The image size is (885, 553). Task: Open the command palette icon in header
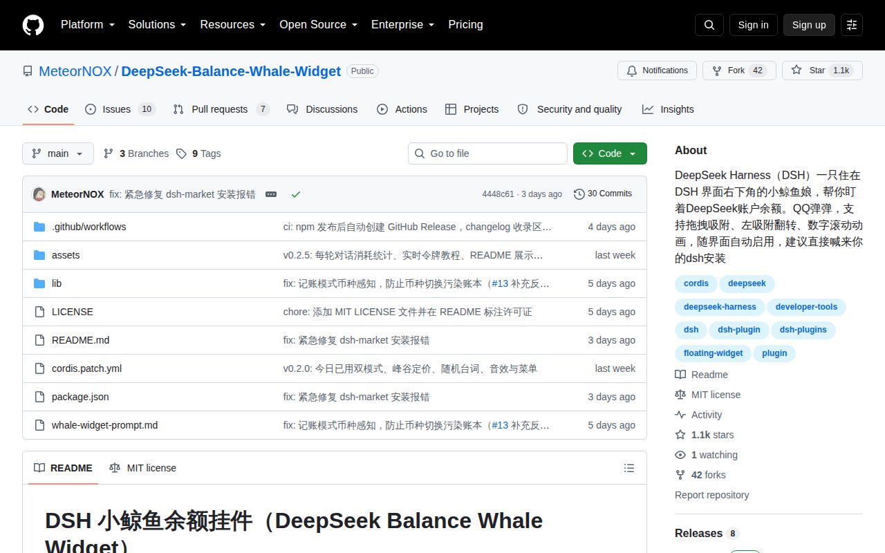point(852,25)
